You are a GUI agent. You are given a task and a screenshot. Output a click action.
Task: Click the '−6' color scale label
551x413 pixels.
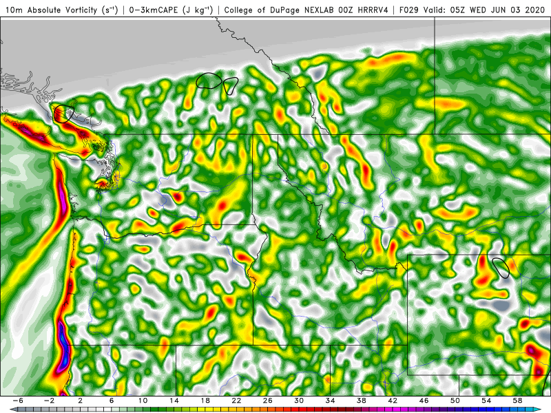coord(18,401)
